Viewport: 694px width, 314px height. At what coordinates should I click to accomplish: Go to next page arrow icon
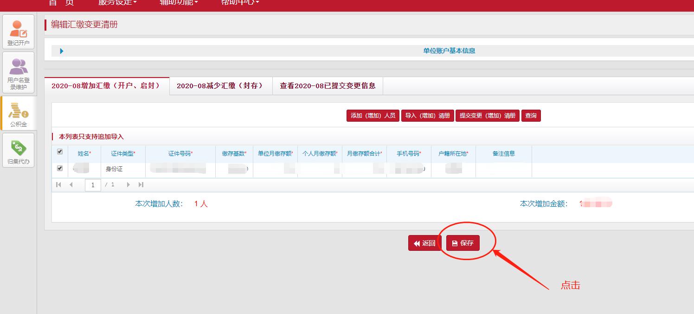tap(129, 184)
